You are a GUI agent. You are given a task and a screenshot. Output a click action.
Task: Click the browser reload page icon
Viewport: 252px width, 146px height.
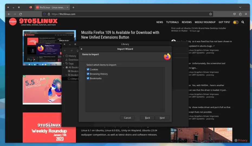click(x=21, y=14)
